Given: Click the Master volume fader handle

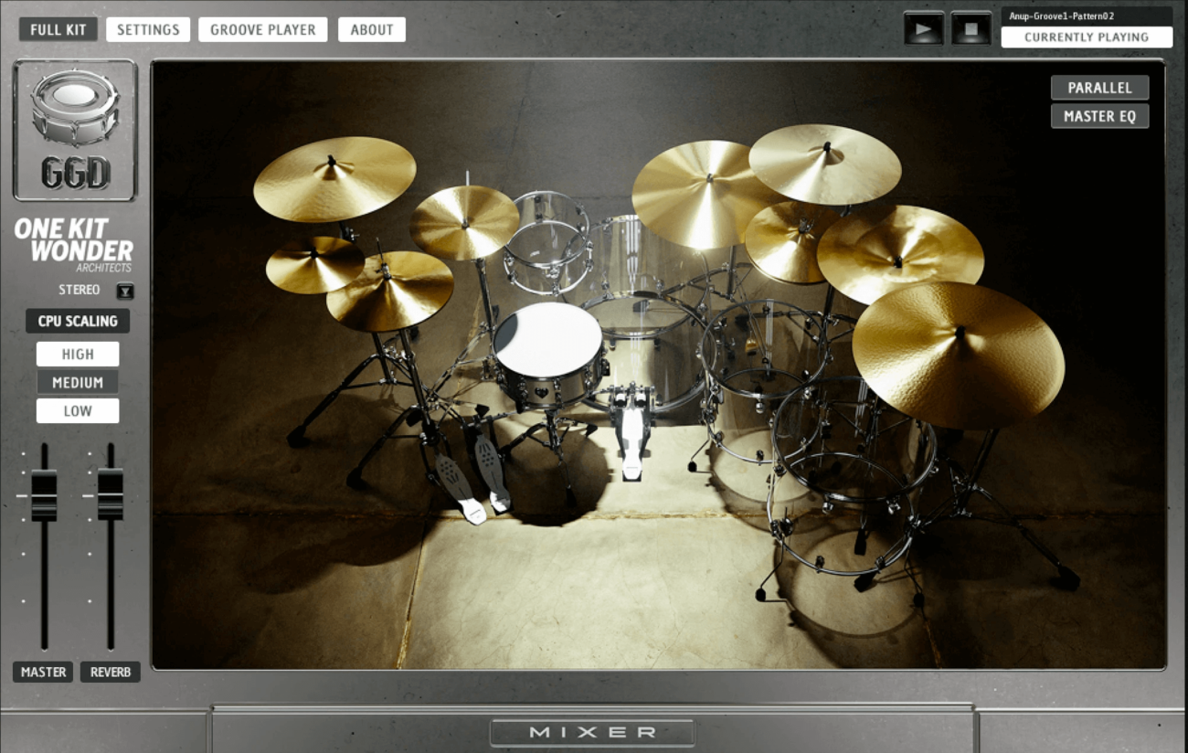Looking at the screenshot, I should (x=44, y=495).
